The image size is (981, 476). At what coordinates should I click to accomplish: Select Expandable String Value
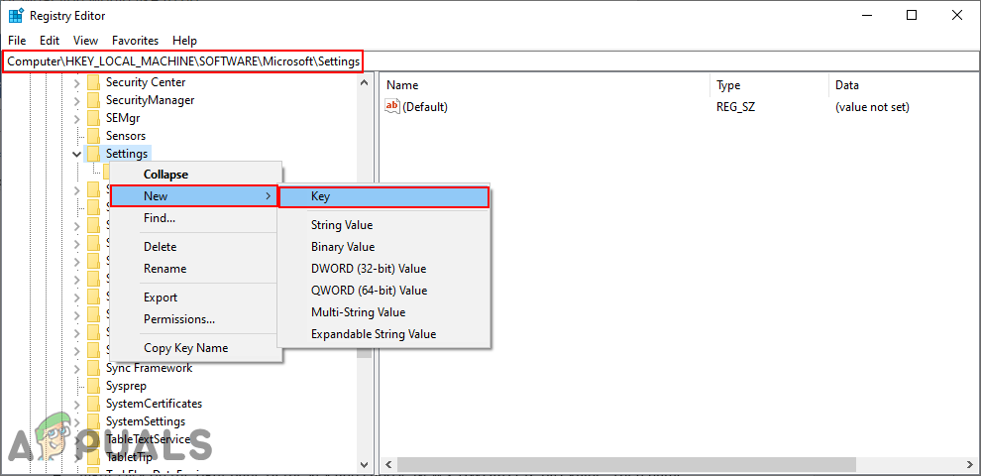tap(383, 334)
